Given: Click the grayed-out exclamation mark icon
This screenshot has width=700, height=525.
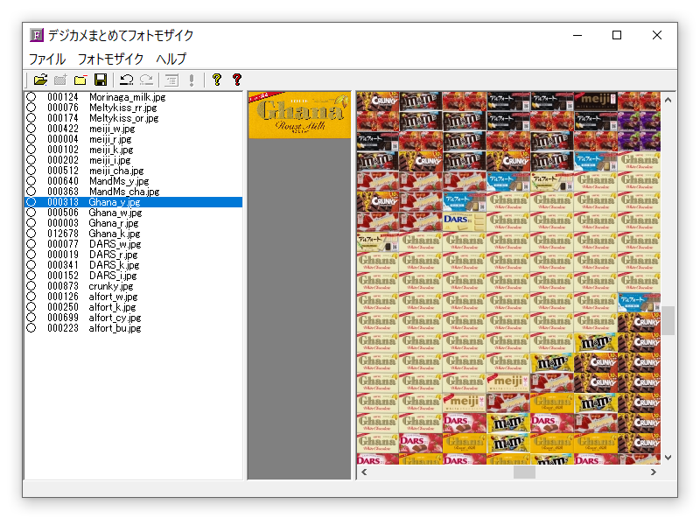Looking at the screenshot, I should point(192,80).
